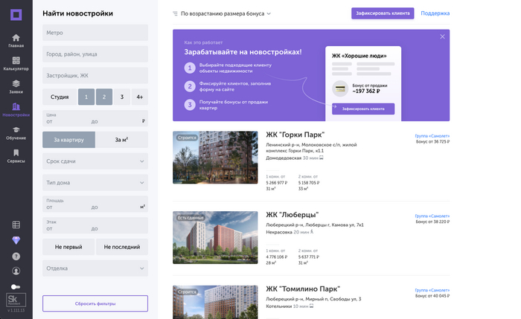Open the help question mark icon
The height and width of the screenshot is (319, 521).
click(x=16, y=256)
